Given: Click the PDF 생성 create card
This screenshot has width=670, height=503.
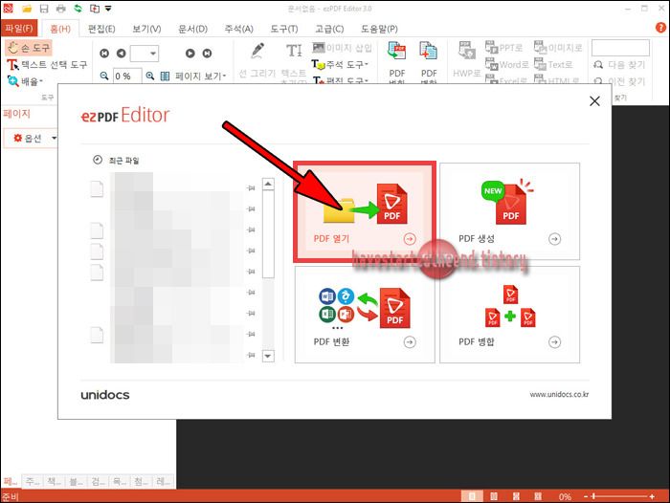Looking at the screenshot, I should (510, 211).
